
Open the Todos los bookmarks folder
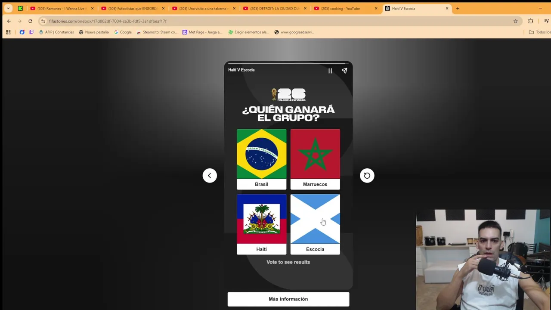(540, 32)
